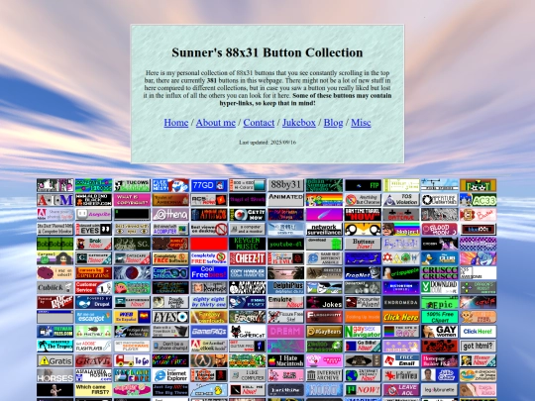The height and width of the screenshot is (401, 535).
Task: Open the Jukebox page
Action: pyautogui.click(x=299, y=123)
